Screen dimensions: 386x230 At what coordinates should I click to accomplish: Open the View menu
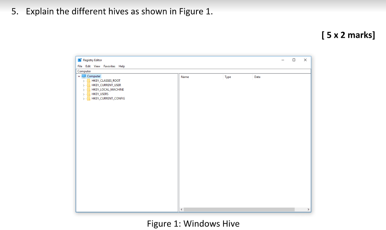[97, 66]
